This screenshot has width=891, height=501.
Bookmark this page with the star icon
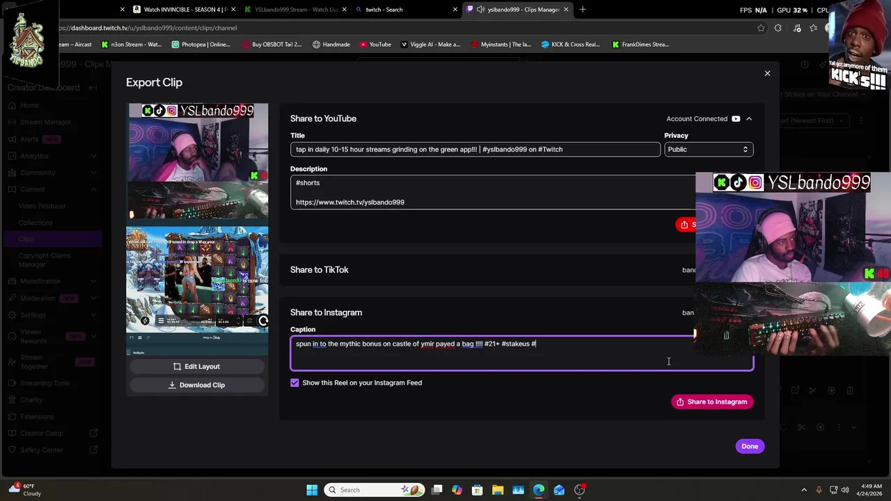click(x=761, y=28)
